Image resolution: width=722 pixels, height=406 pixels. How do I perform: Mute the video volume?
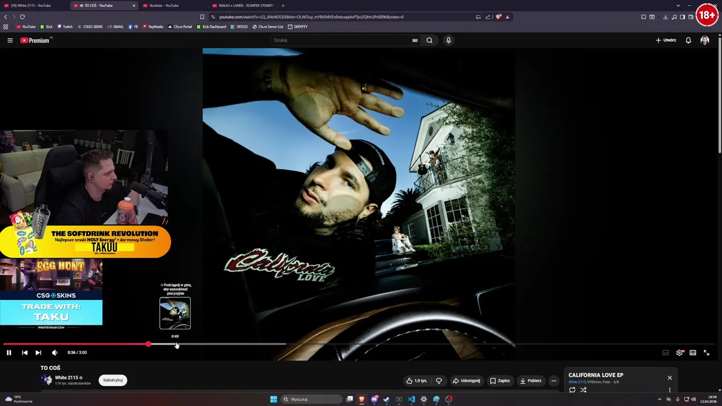pyautogui.click(x=55, y=352)
